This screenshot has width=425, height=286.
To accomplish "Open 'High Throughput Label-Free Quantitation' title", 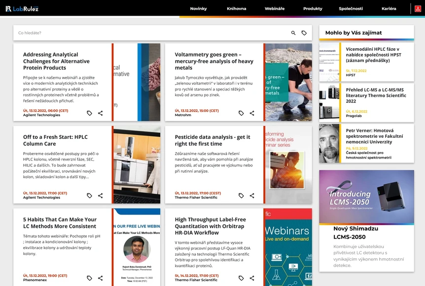I will click(211, 226).
